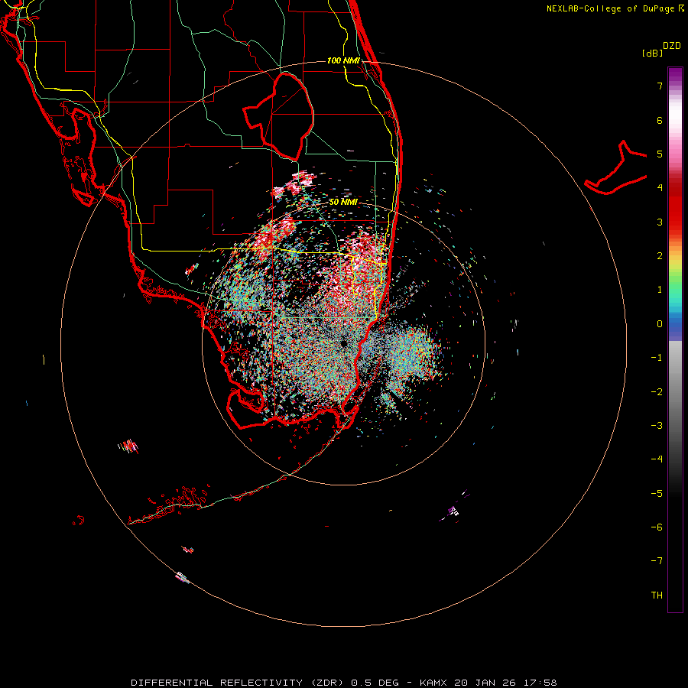Click the gray -1 dB segment of the color bar
The height and width of the screenshot is (688, 688).
click(675, 358)
